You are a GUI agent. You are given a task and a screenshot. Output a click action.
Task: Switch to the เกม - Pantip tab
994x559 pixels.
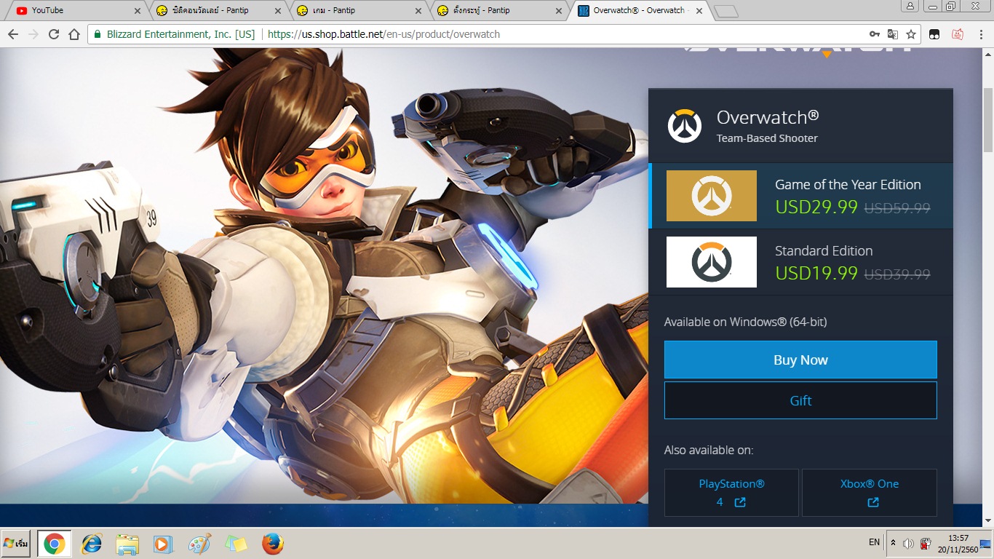pyautogui.click(x=359, y=11)
